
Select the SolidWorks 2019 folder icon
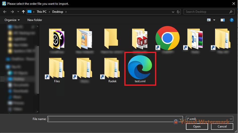tap(140, 38)
